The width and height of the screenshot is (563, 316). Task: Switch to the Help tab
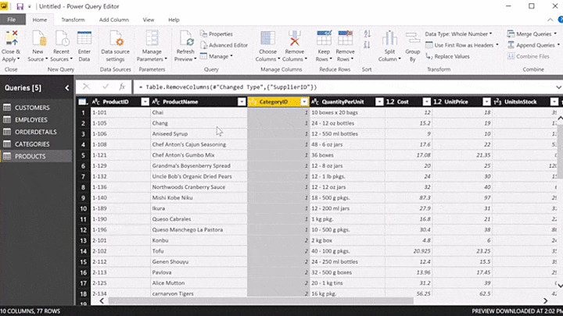pos(174,20)
